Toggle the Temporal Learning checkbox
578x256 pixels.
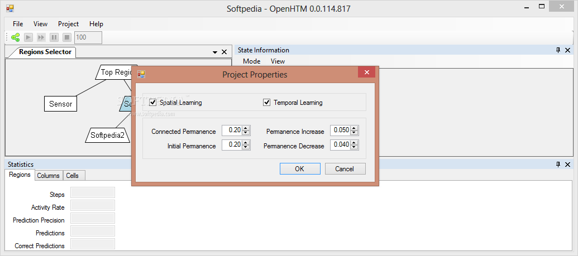(267, 103)
